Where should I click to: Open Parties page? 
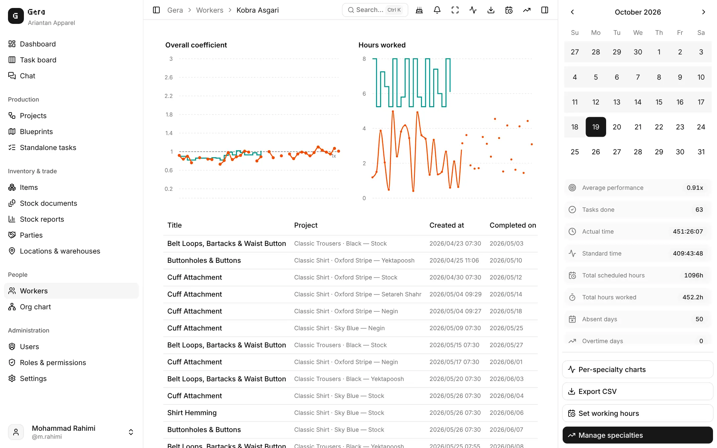(71, 235)
